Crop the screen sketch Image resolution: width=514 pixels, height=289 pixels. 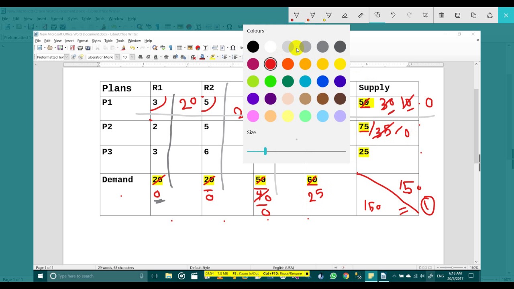click(x=425, y=15)
